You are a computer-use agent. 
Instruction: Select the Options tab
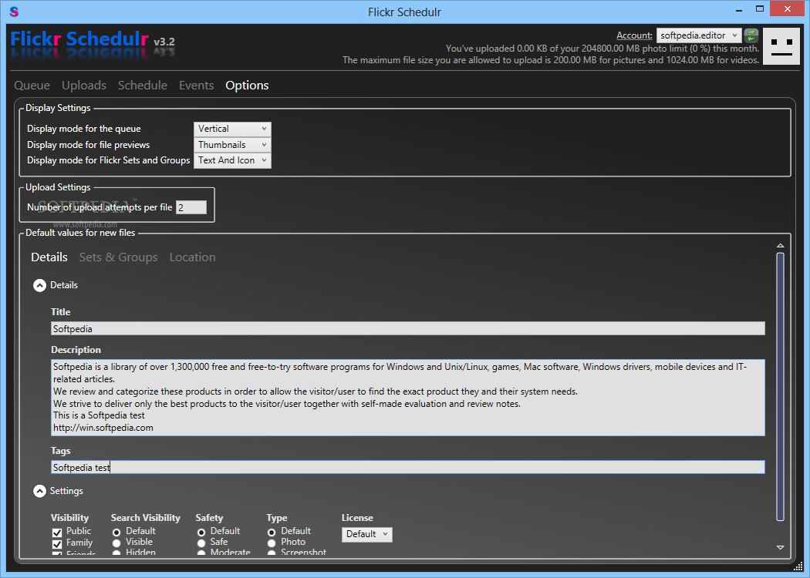pyautogui.click(x=247, y=86)
